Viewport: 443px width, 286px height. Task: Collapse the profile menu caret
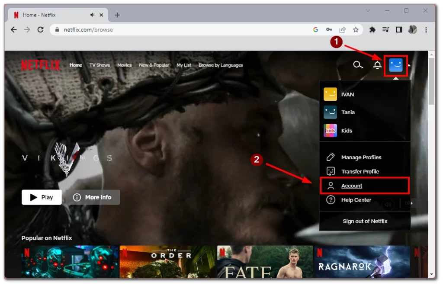[x=409, y=66]
